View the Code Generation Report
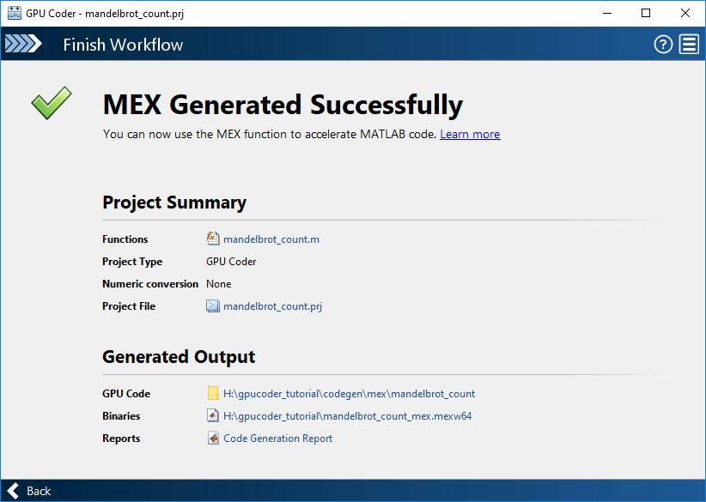 (x=277, y=438)
